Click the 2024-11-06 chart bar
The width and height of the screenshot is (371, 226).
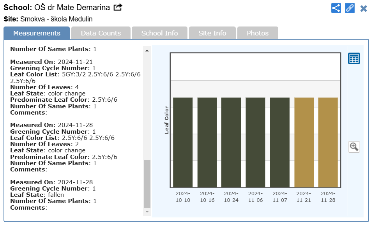click(256, 142)
